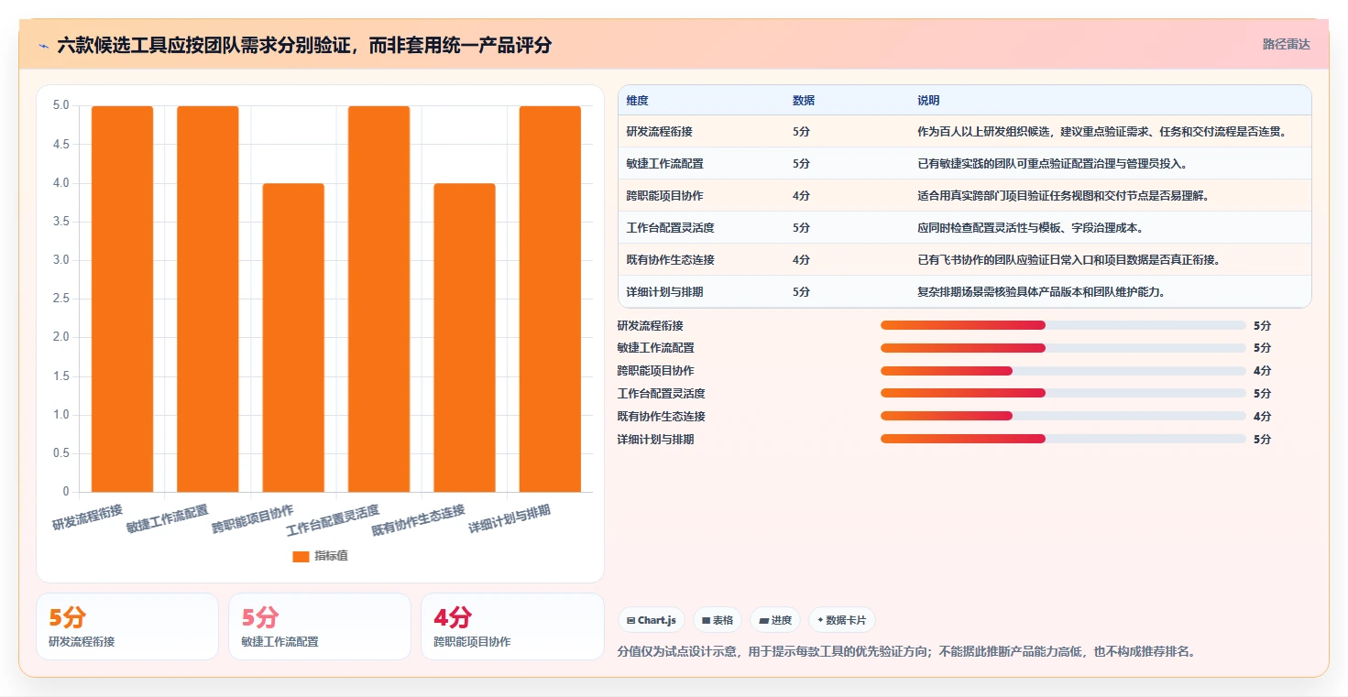
Task: Select the 工作台配置灵活度 table row cell
Action: [x=671, y=228]
